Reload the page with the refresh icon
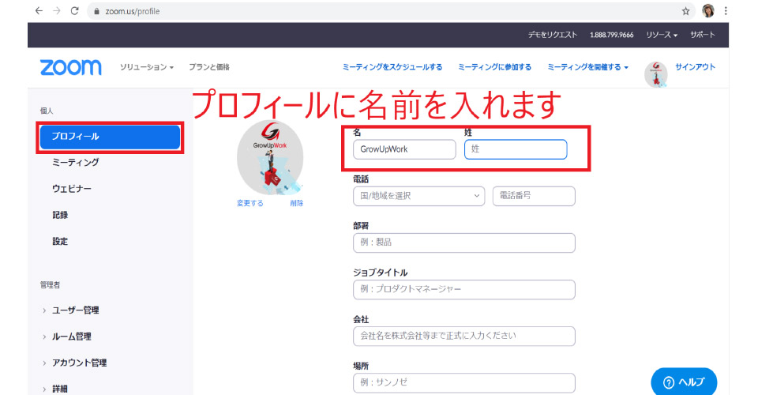The image size is (758, 395). click(x=74, y=10)
